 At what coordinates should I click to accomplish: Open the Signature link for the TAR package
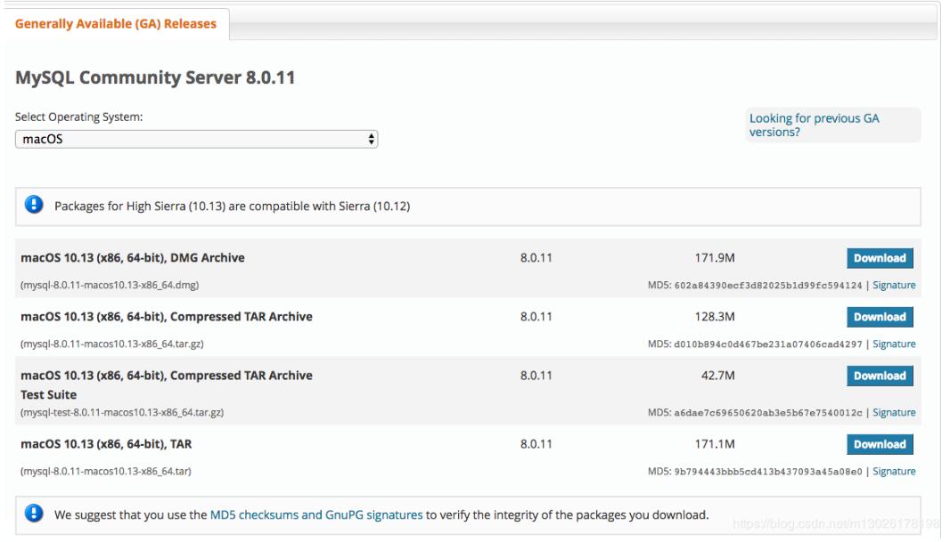[894, 471]
